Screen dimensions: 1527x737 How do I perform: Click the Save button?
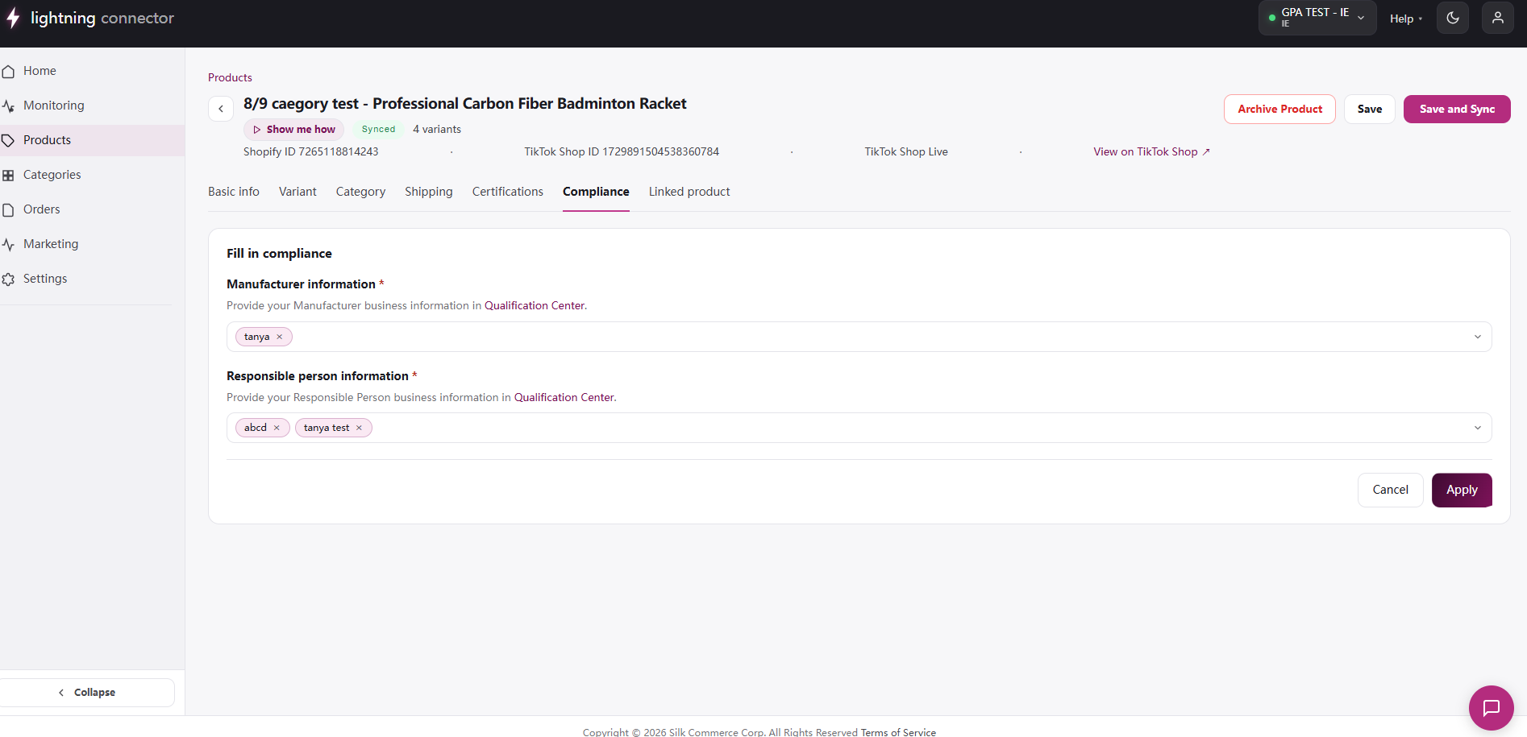tap(1370, 109)
